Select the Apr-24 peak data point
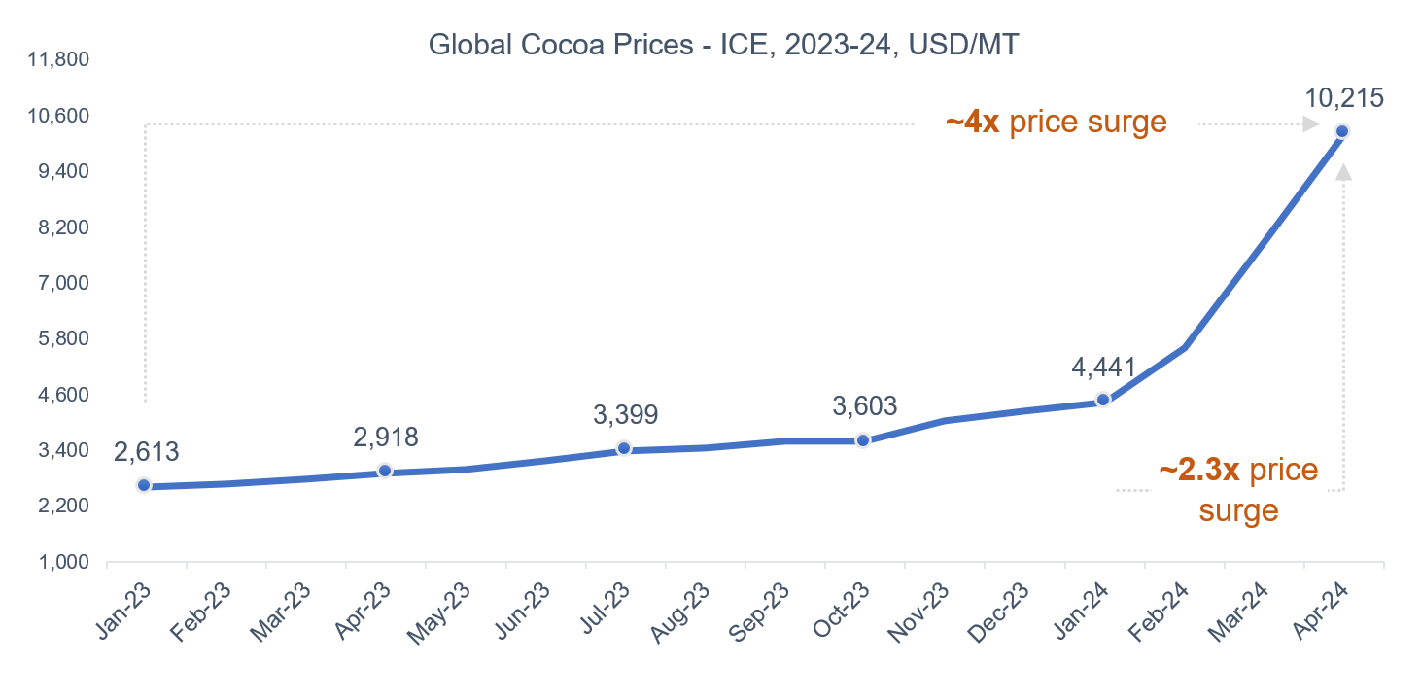This screenshot has width=1421, height=700. pyautogui.click(x=1342, y=131)
